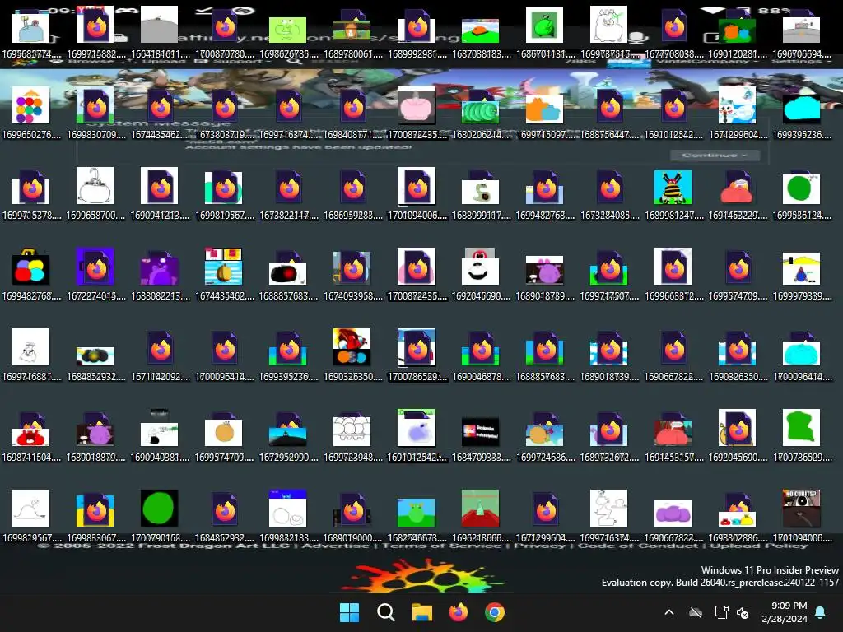843x632 pixels.
Task: Select desktop file 1699658700 with white outline drawing
Action: 95,194
